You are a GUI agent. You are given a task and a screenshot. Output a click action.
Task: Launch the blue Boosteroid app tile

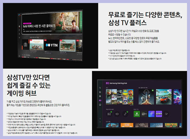coord(152,114)
